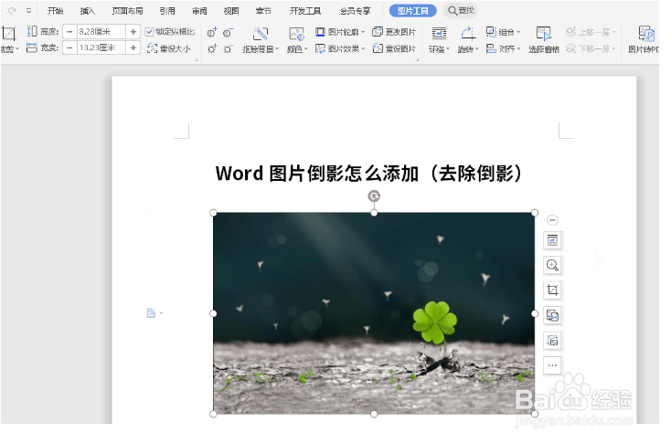This screenshot has height=444, width=671.
Task: Open the 开发工具 tab
Action: (x=305, y=11)
